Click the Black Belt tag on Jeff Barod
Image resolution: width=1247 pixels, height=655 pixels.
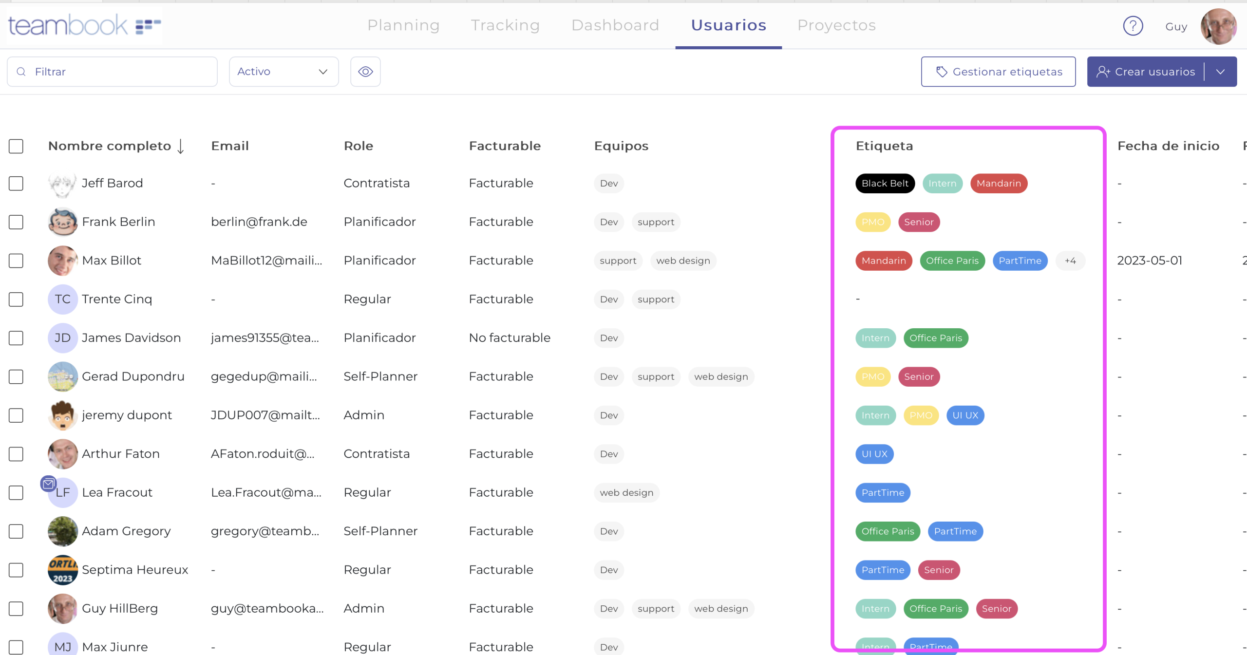(x=885, y=184)
